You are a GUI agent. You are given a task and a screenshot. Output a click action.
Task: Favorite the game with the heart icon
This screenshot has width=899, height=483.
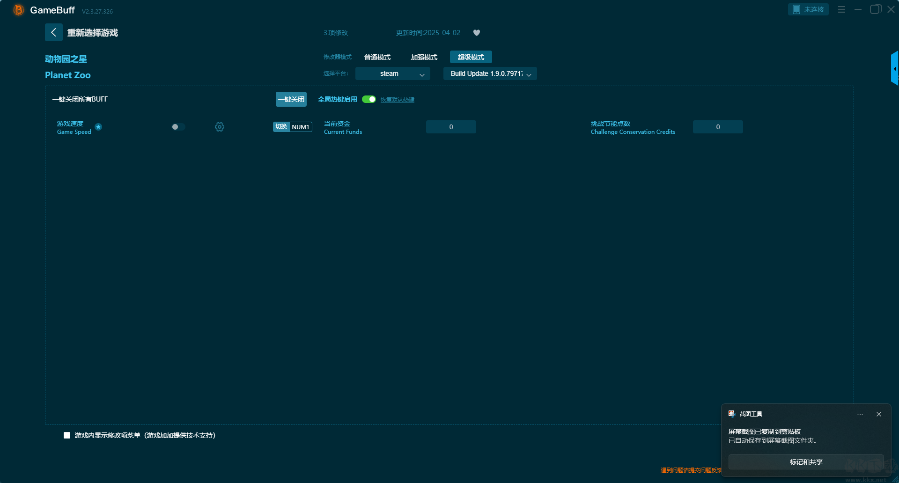(477, 33)
